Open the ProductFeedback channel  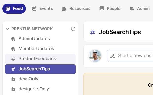pos(40,59)
